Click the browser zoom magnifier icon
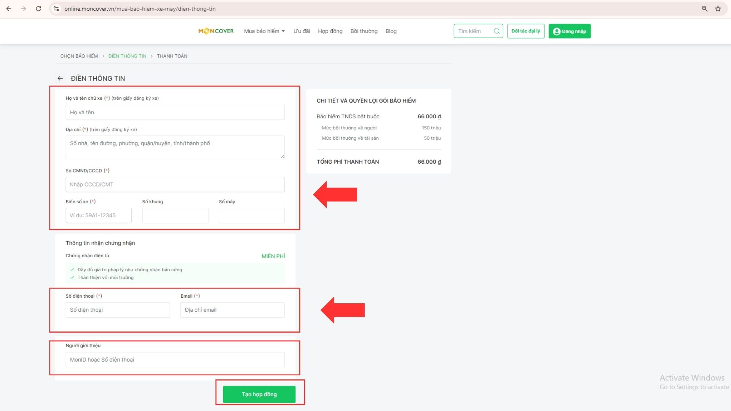The width and height of the screenshot is (731, 411). point(705,8)
